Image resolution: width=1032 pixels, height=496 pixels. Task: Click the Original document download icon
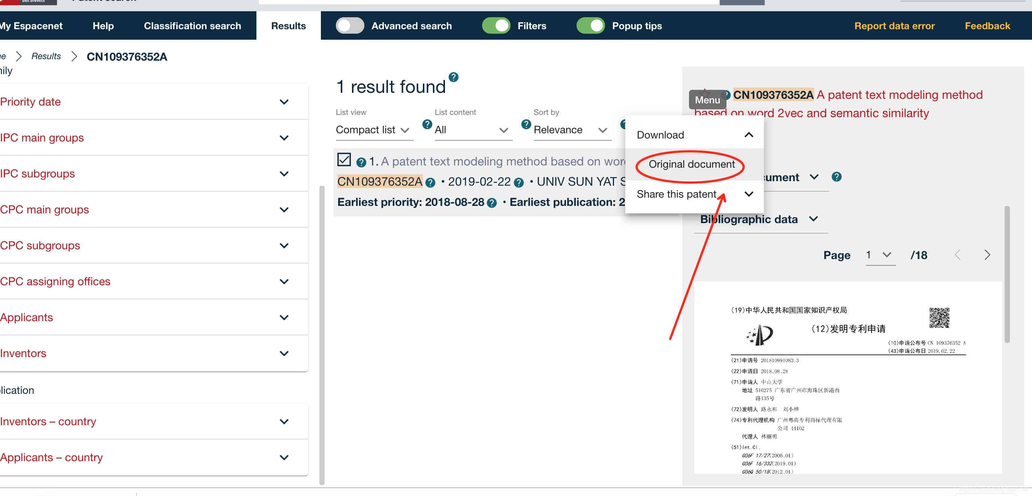pos(691,164)
